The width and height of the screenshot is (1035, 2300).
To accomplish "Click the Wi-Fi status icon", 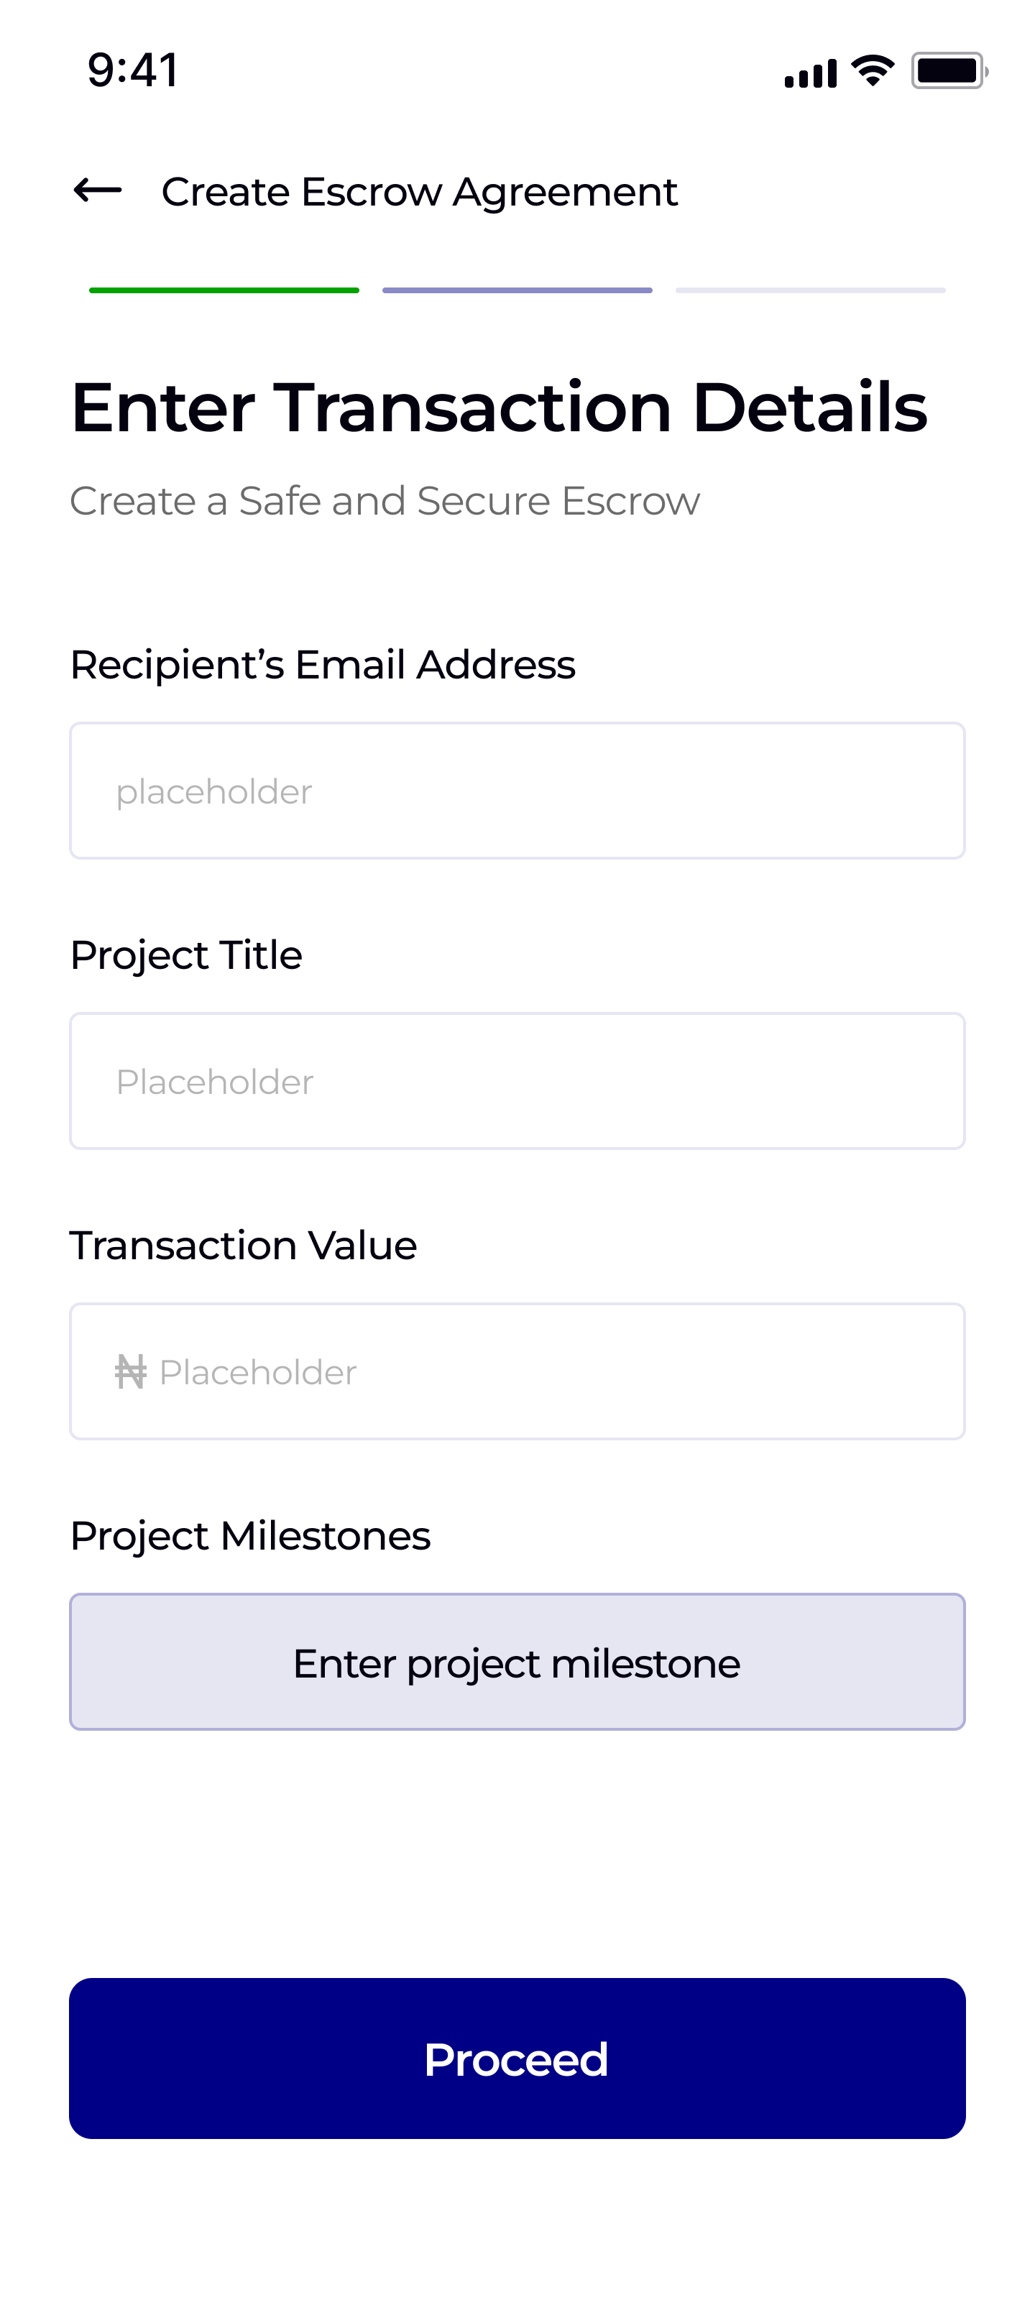I will [873, 70].
